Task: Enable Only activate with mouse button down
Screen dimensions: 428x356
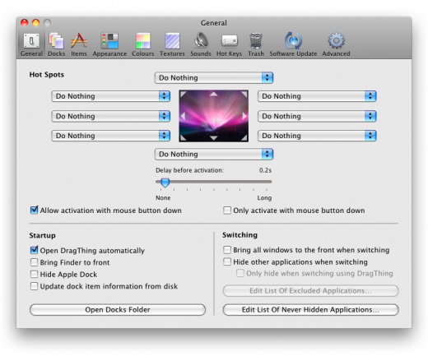Action: pos(227,210)
